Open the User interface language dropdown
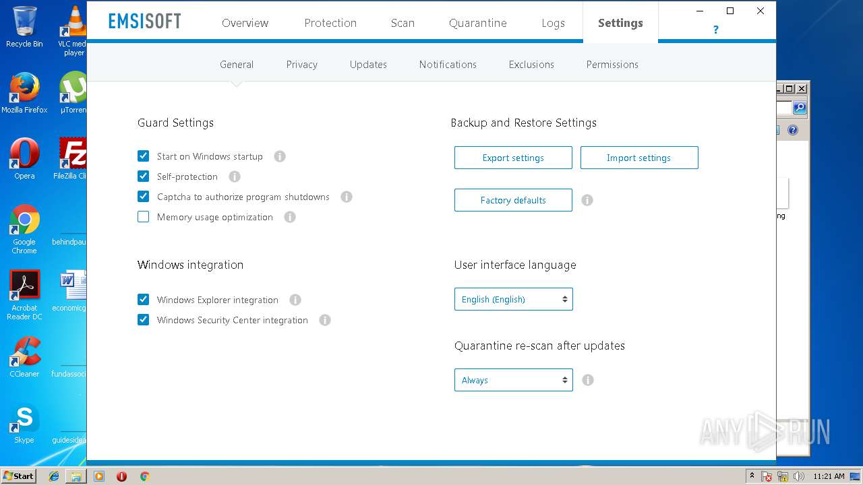Screen dimensions: 863x485 click(513, 299)
